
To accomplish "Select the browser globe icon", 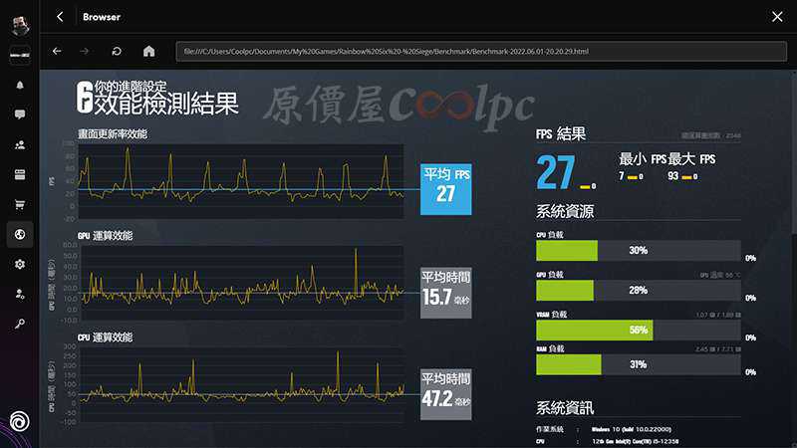I will (20, 234).
